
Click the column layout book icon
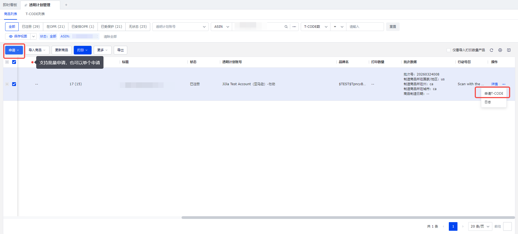tap(509, 50)
